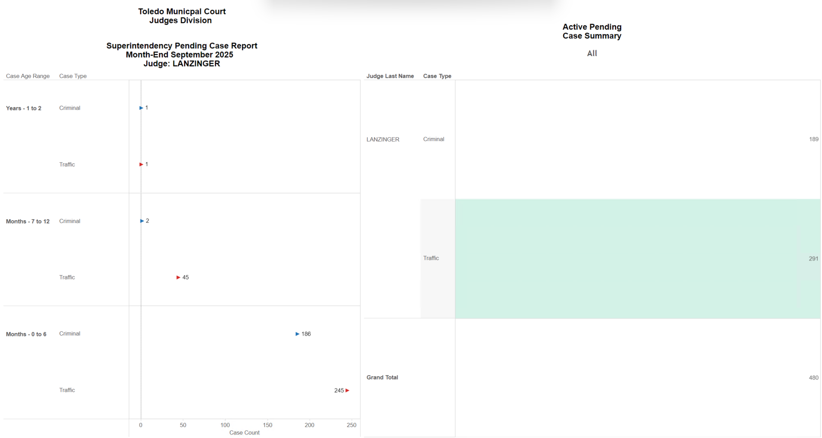Screen dimensions: 822x438
Task: Select the 'Years - 1 to 2' row header
Action: click(x=24, y=108)
